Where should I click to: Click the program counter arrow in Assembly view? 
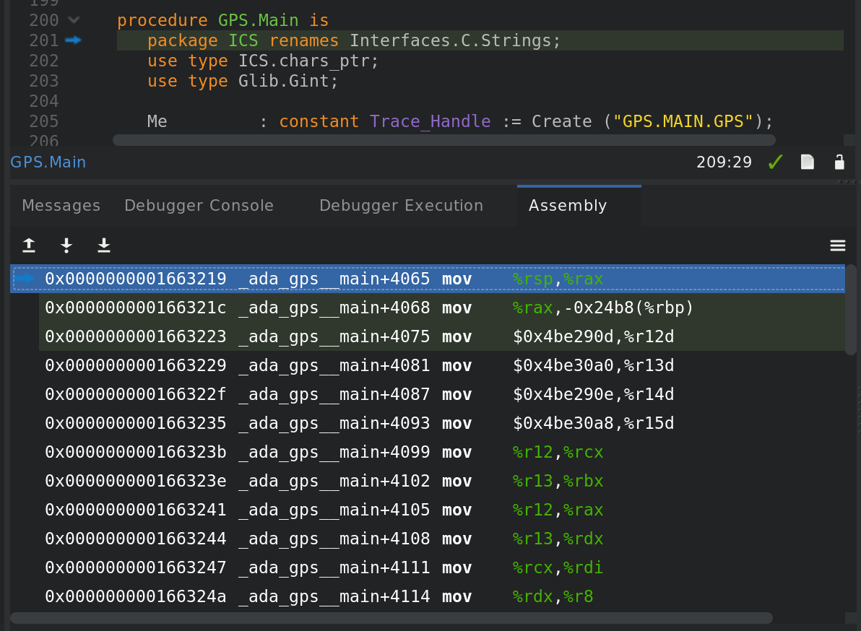(24, 279)
